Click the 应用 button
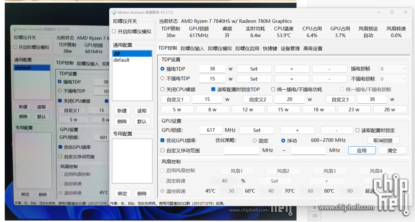Image resolution: width=415 pixels, height=222 pixels. [362, 151]
